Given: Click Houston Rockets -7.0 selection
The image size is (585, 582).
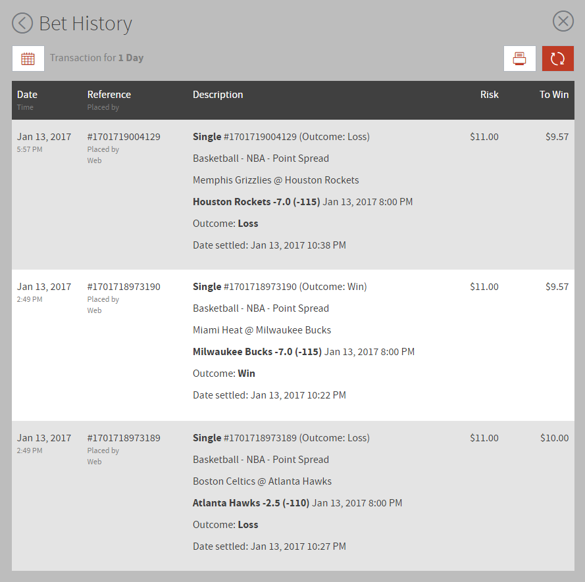Looking at the screenshot, I should (256, 202).
